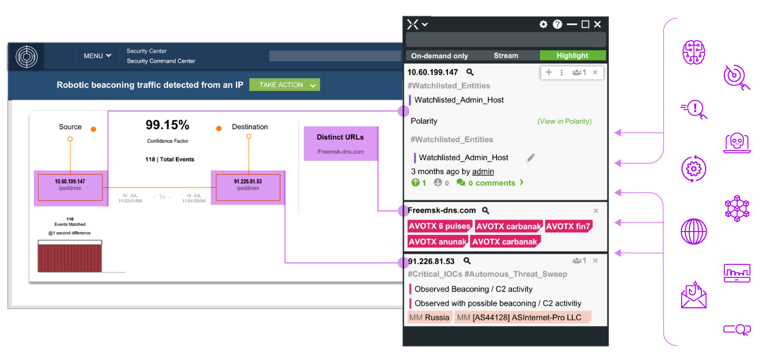This screenshot has height=364, width=763.
Task: Click the help question mark icon
Action: pyautogui.click(x=557, y=25)
